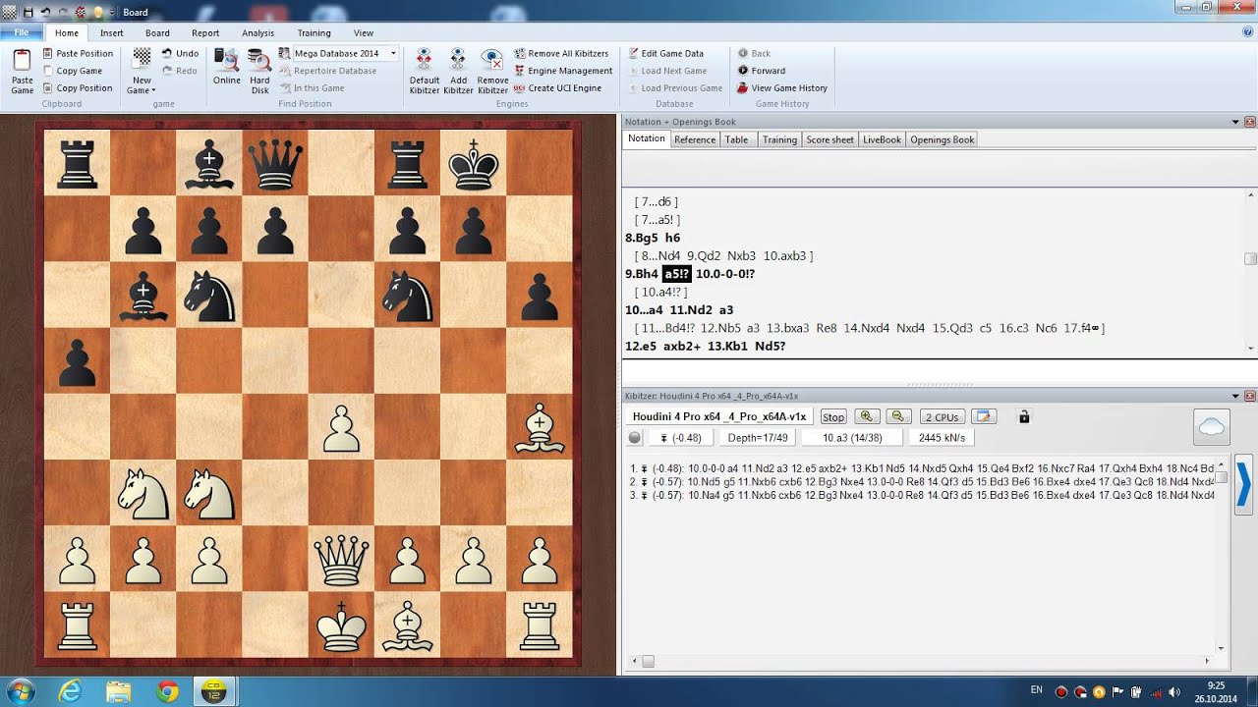Open the Analysis ribbon tab
This screenshot has height=707, width=1258.
click(258, 32)
